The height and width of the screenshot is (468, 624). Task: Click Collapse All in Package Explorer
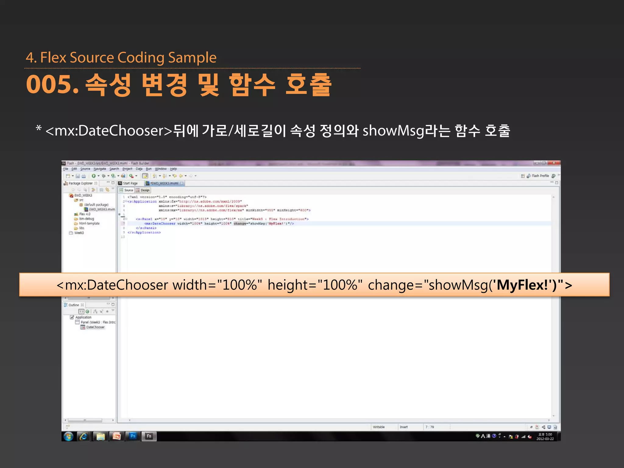(101, 190)
